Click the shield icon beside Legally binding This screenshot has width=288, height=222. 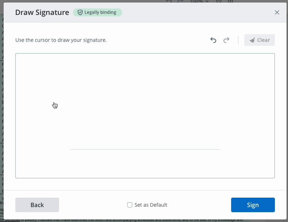[80, 12]
